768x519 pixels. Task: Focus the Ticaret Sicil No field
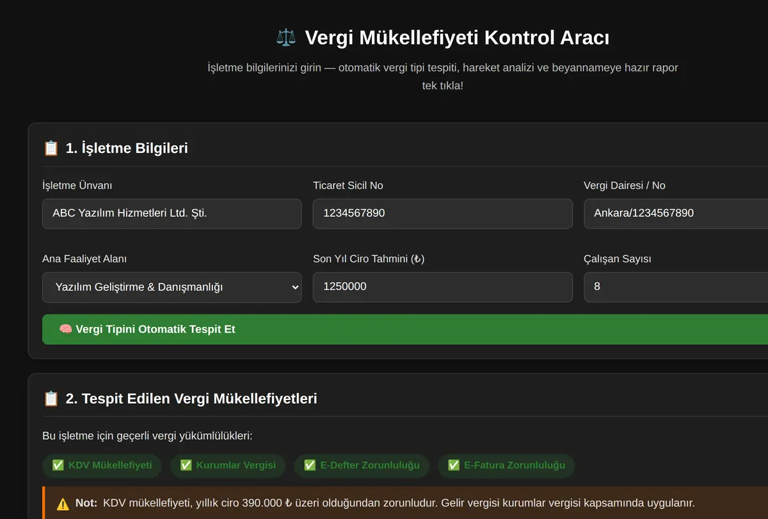tap(442, 214)
